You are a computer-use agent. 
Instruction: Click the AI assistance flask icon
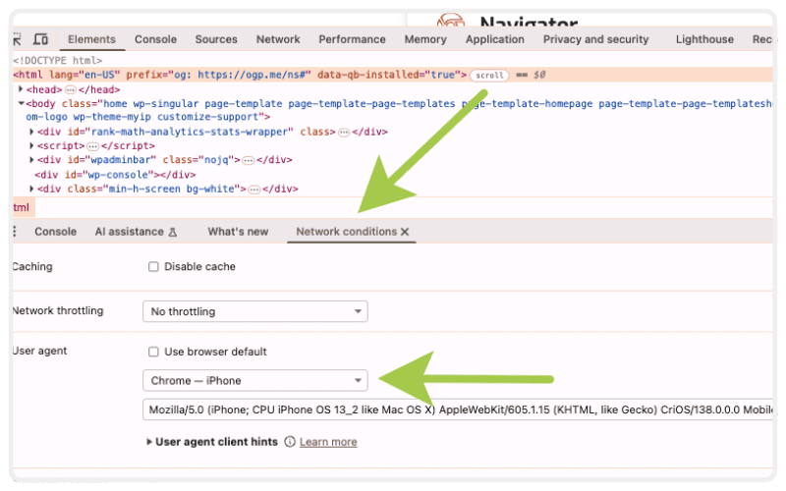point(173,232)
